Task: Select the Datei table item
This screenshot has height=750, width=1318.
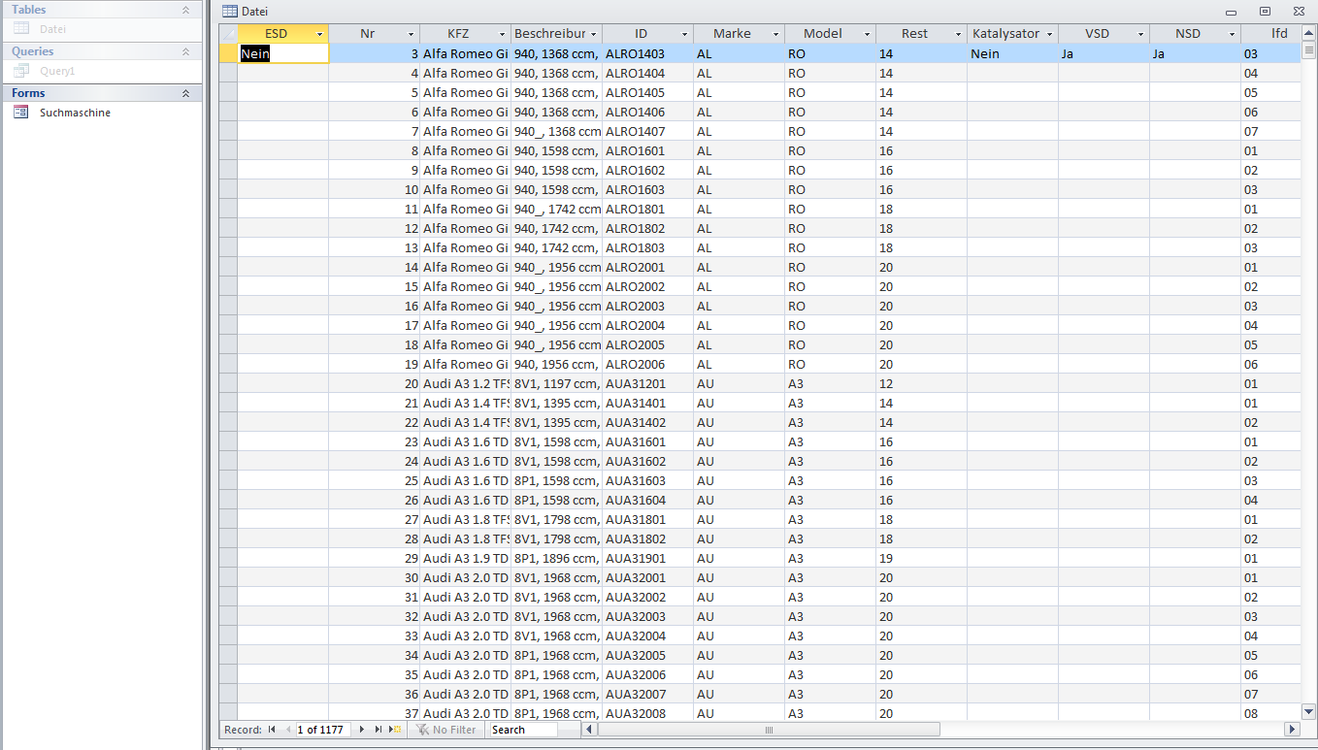Action: pyautogui.click(x=102, y=29)
